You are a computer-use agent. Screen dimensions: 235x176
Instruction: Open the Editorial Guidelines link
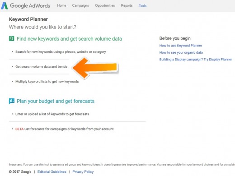click(x=52, y=171)
